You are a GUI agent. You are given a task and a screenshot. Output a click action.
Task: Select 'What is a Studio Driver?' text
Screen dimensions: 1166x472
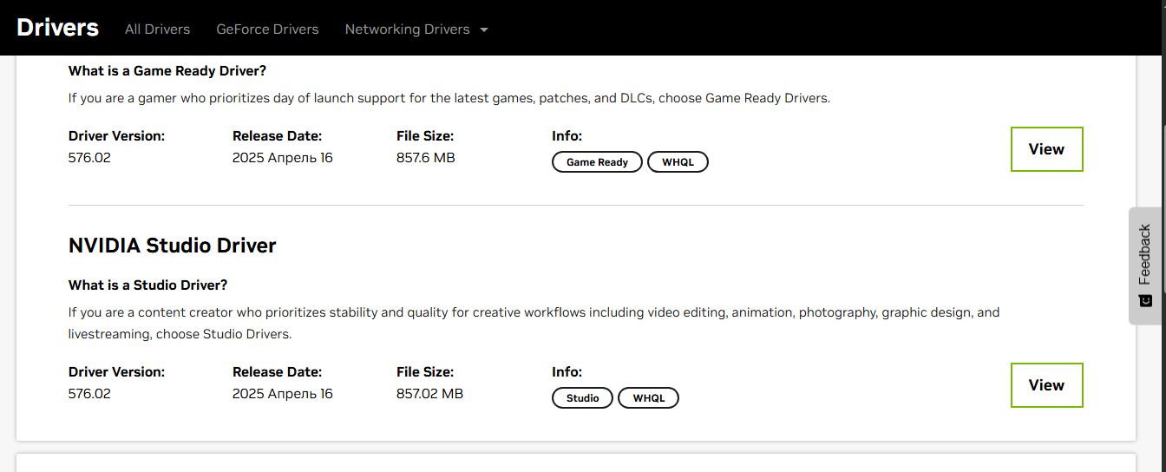[x=147, y=285]
